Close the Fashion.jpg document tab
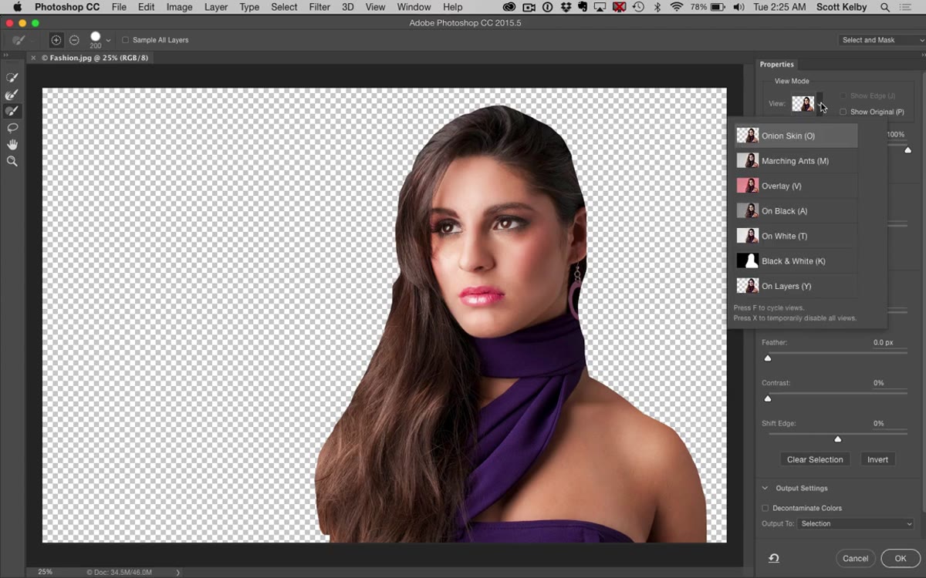This screenshot has width=926, height=578. (33, 58)
